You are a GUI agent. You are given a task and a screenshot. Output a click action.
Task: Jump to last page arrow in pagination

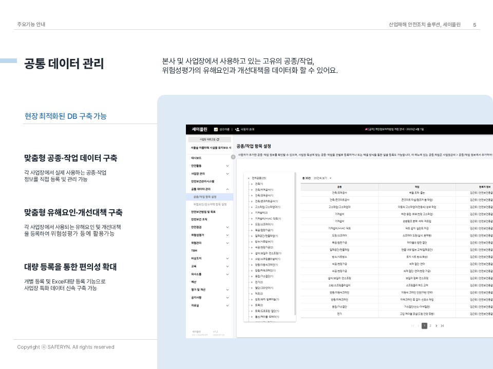[x=442, y=325]
